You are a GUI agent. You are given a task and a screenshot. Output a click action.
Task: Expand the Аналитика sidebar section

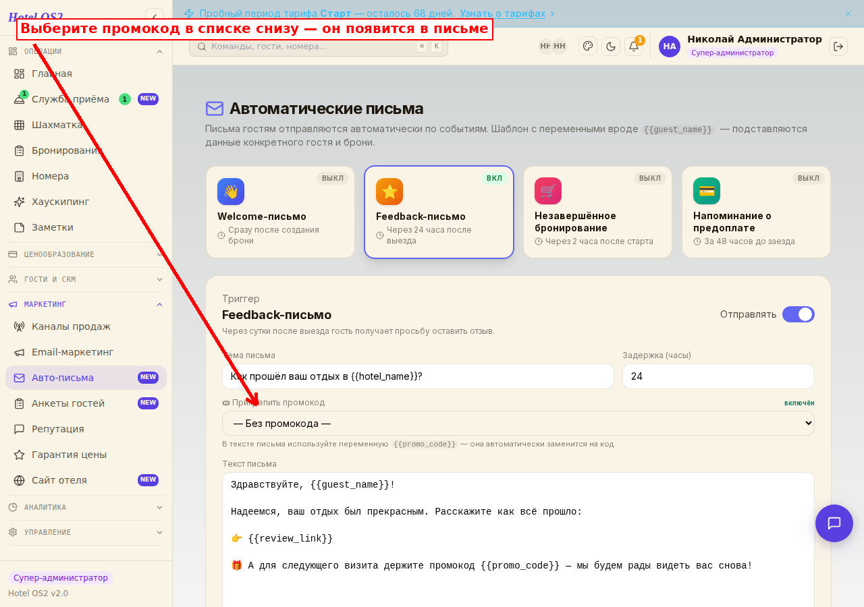tap(86, 507)
